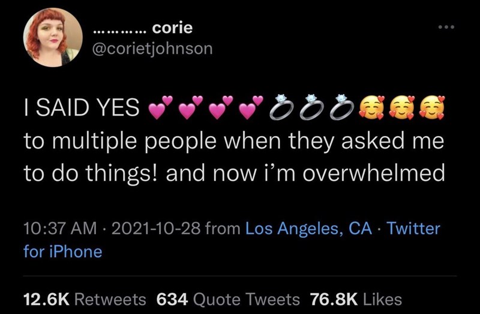Screen dimensions: 480x314
Task: Click the first smiling face with hearts emoji
Action: pyautogui.click(x=370, y=107)
